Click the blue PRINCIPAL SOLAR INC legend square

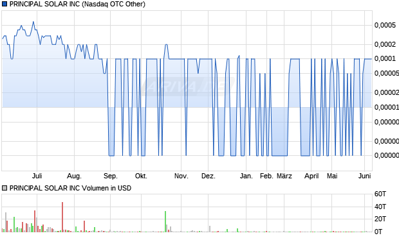(x=5, y=4)
